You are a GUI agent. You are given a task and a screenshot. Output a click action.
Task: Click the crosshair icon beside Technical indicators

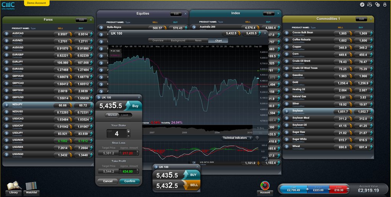(x=257, y=138)
